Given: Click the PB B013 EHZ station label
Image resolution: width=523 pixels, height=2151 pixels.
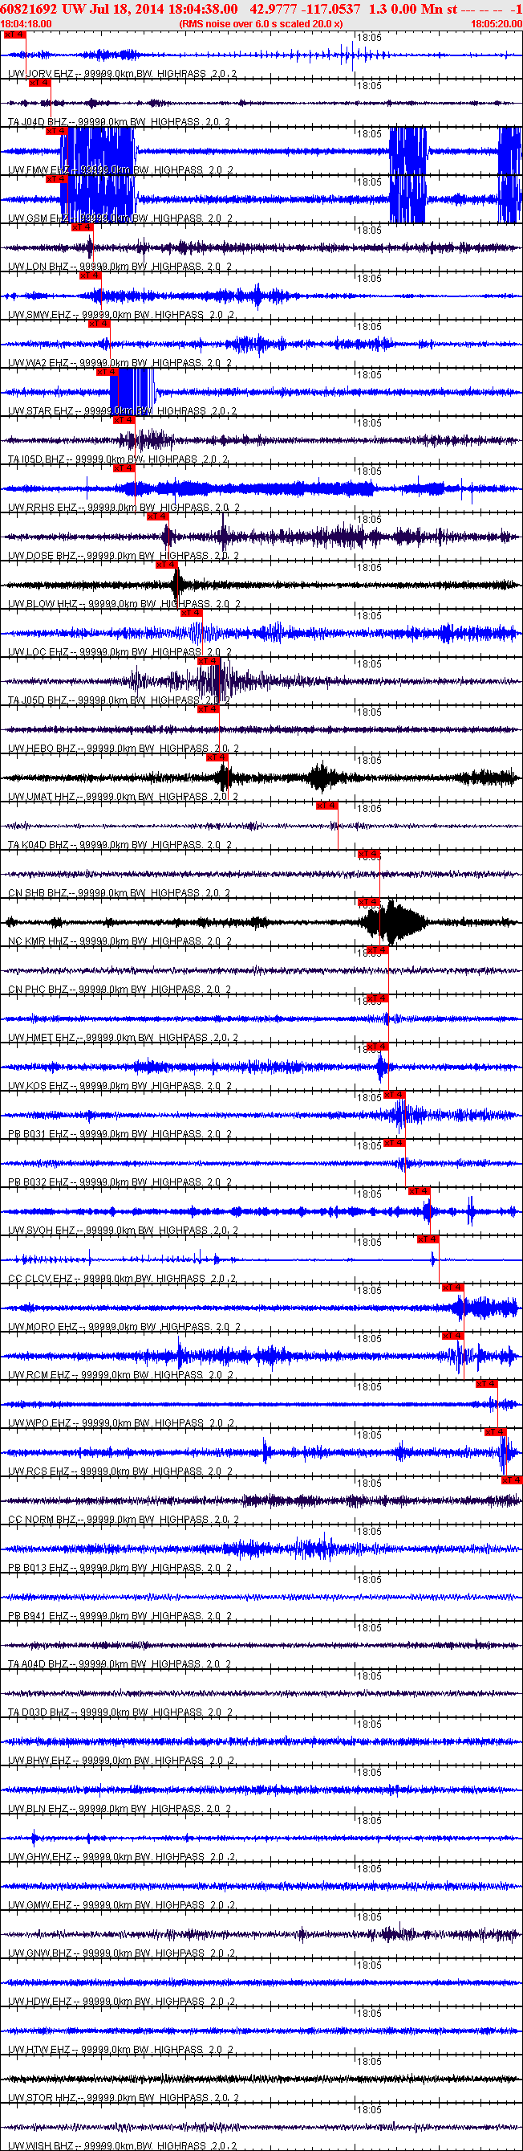Looking at the screenshot, I should click(39, 1569).
